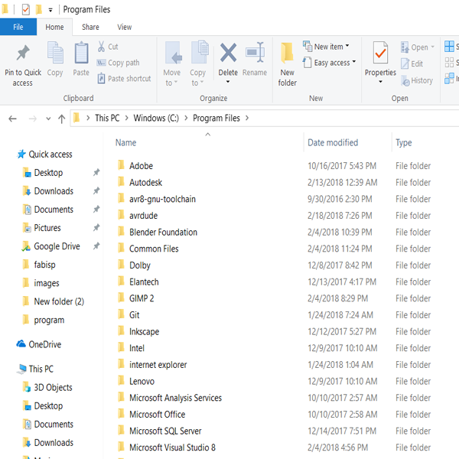Open Google Drive in Quick access
The height and width of the screenshot is (459, 459).
point(51,246)
